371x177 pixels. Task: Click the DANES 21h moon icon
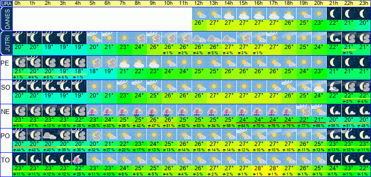point(334,14)
